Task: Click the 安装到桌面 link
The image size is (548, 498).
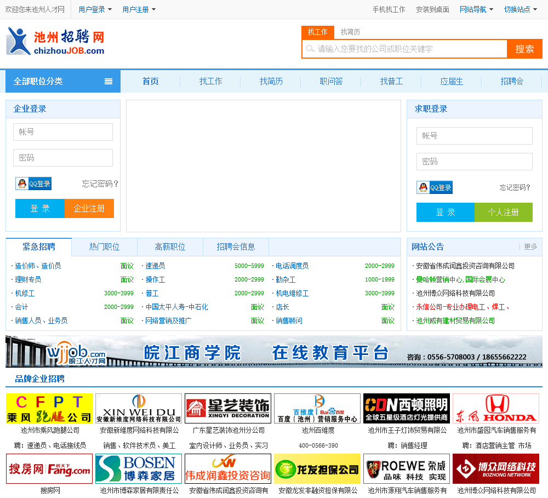Action: pos(433,9)
